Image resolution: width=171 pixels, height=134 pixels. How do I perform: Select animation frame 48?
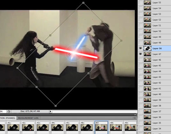pos(116,127)
